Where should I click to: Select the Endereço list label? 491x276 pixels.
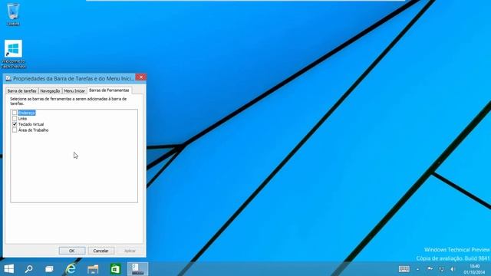click(x=27, y=113)
